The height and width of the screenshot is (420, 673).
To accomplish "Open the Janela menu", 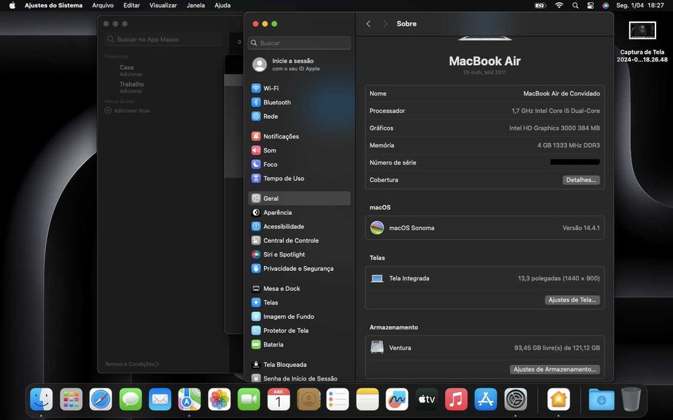I will (x=196, y=5).
